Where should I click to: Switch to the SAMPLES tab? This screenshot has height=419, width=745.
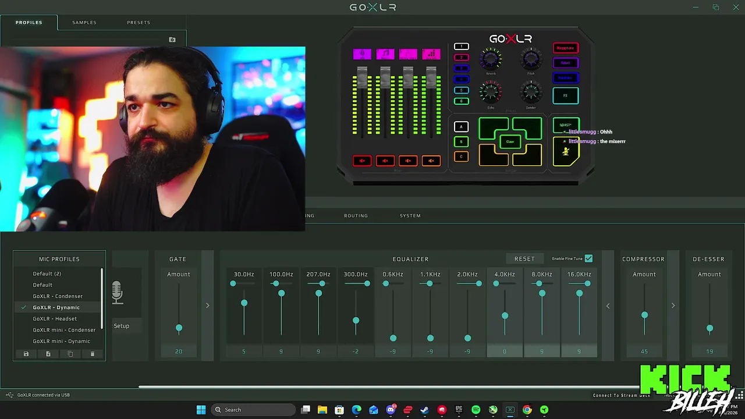[x=84, y=22]
